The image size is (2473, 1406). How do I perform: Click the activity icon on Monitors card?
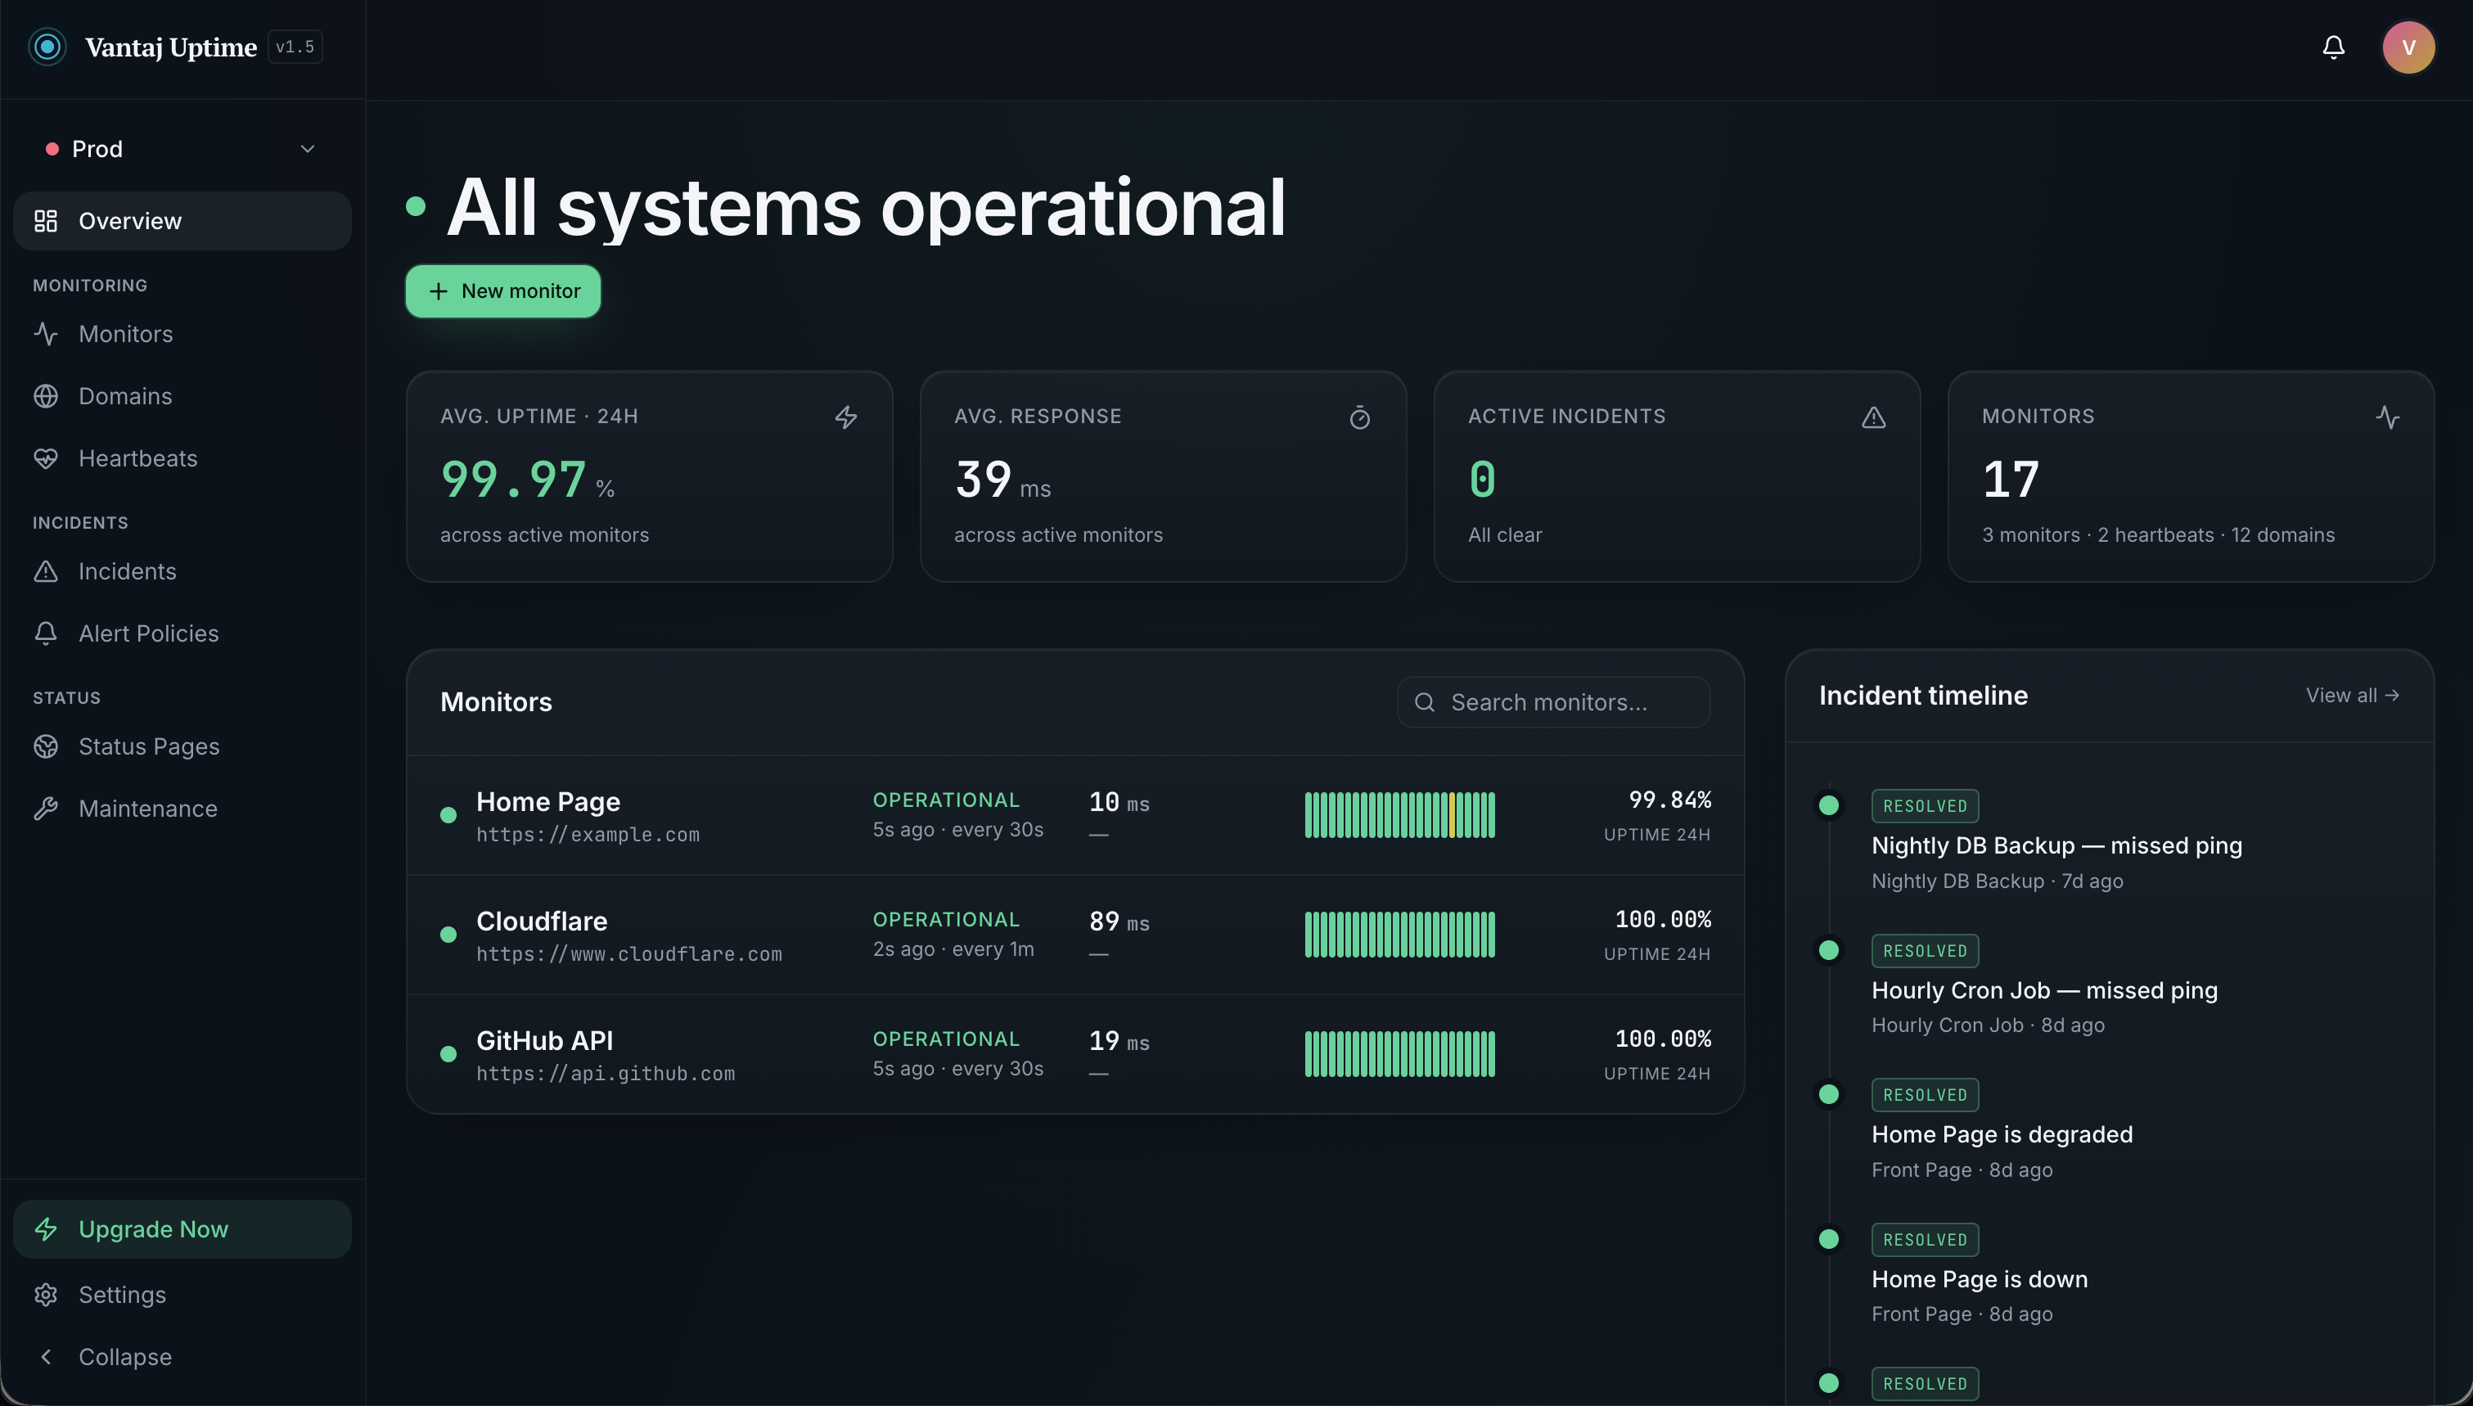click(2387, 417)
